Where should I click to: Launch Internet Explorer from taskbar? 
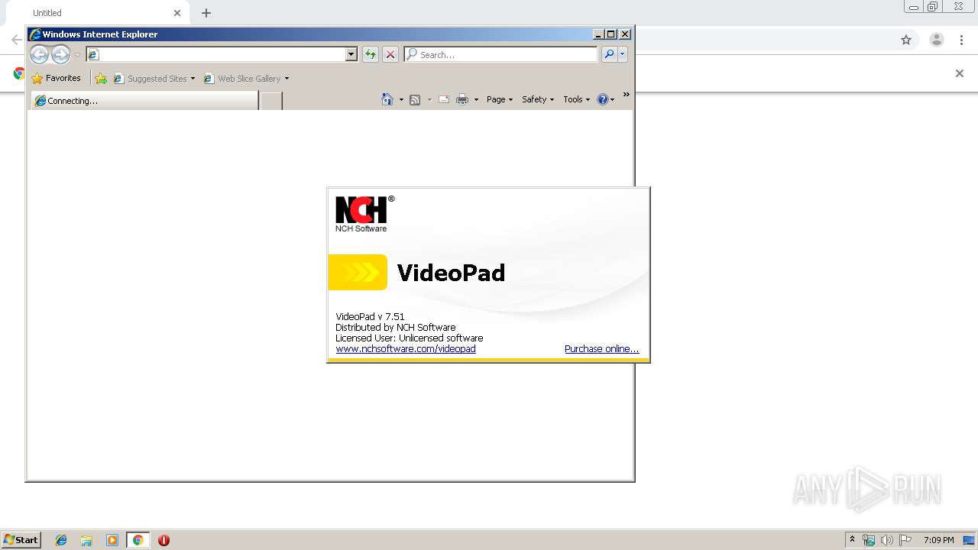(61, 540)
